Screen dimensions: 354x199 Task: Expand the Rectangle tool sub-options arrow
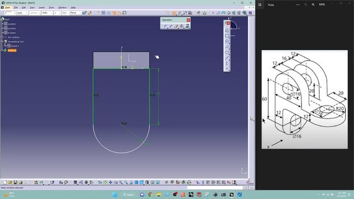(x=230, y=38)
